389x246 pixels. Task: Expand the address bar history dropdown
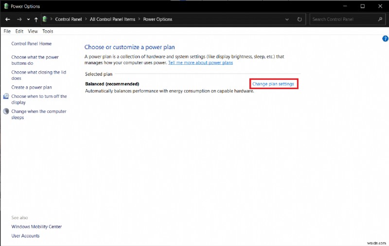287,19
